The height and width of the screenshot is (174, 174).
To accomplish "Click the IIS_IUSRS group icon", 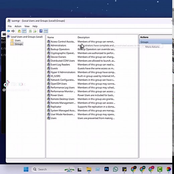I will (x=49, y=76).
